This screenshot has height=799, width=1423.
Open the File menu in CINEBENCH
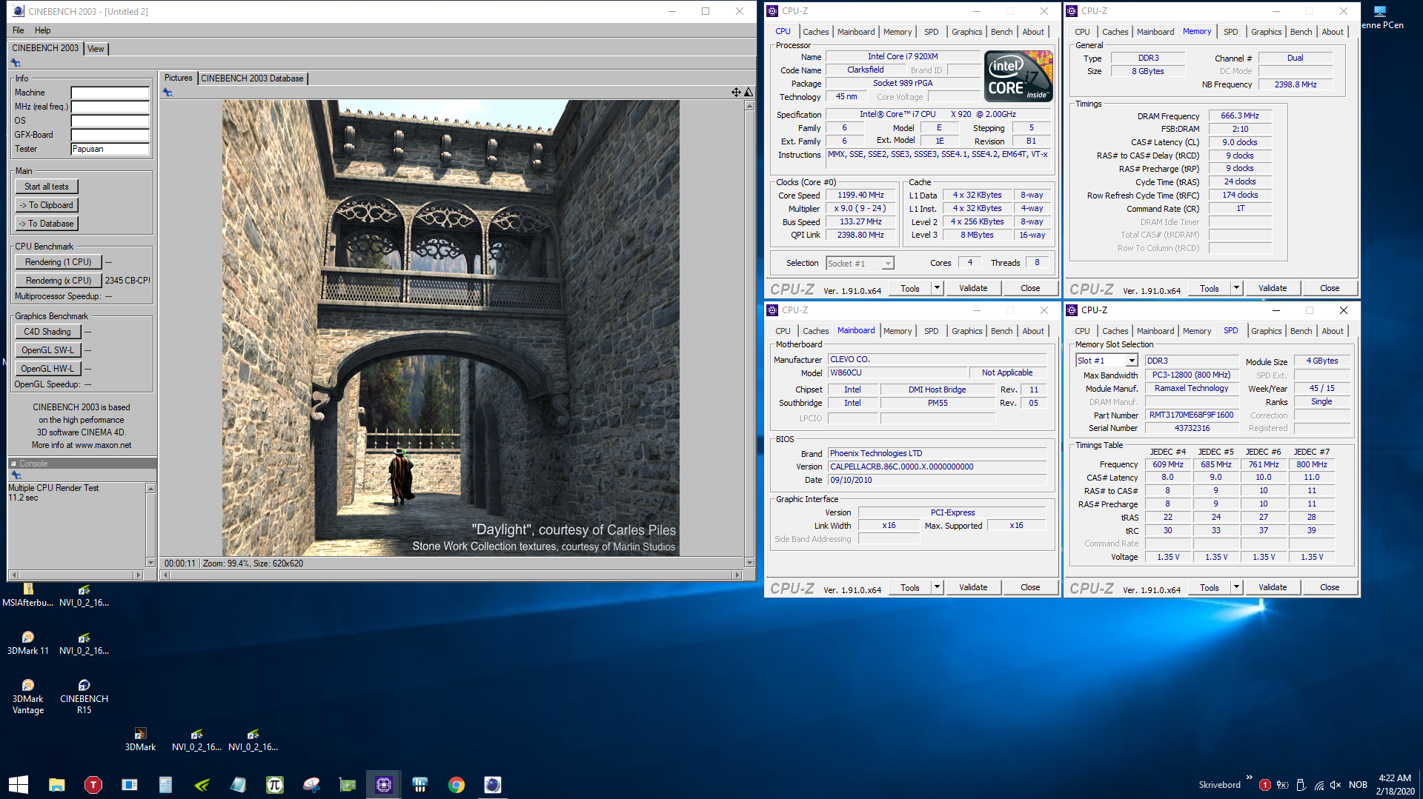click(x=19, y=30)
